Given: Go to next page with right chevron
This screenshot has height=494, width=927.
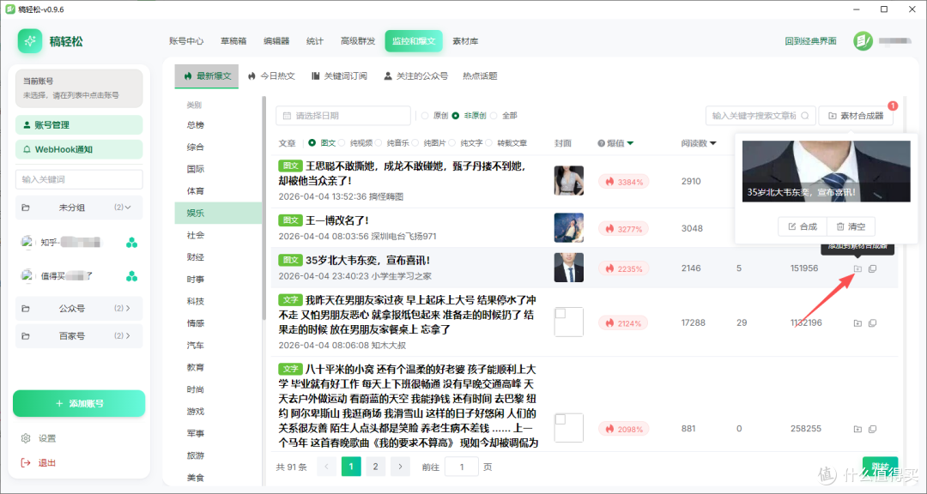Looking at the screenshot, I should (x=400, y=467).
